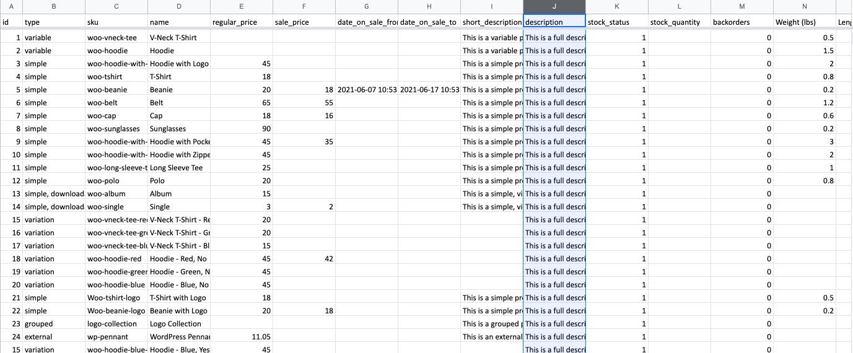Select the "2021-06-07 10:53" sale start date cell
Screen dimensions: 853x353
click(x=367, y=90)
